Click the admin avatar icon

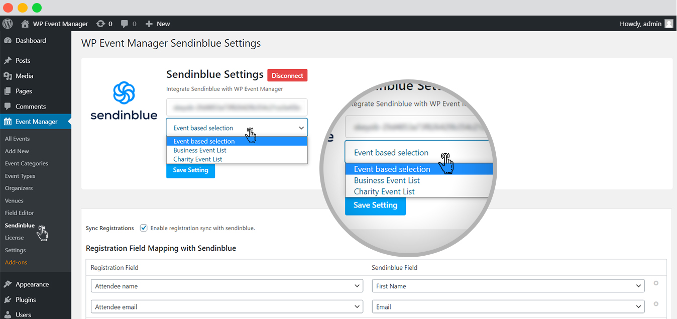tap(669, 24)
